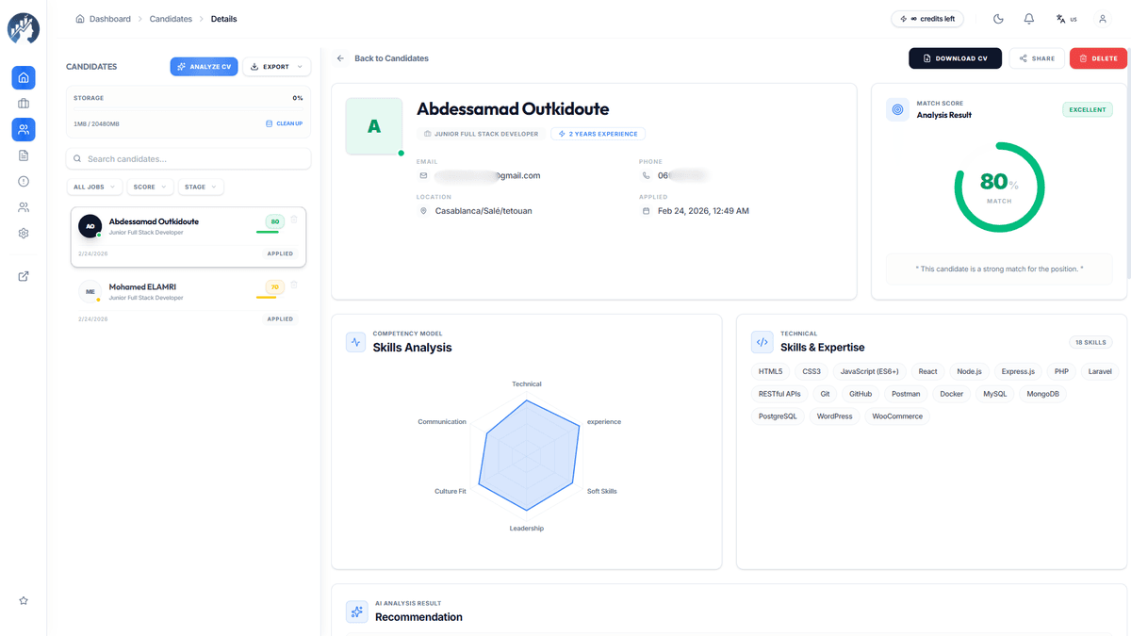This screenshot has height=636, width=1131.
Task: Go to Dashboard via breadcrumb
Action: point(108,18)
